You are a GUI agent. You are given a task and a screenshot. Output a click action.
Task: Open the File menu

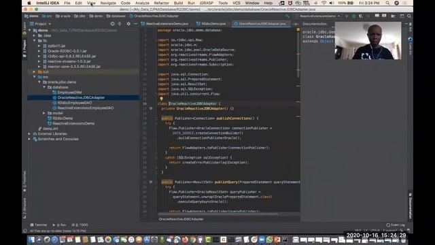[67, 3]
